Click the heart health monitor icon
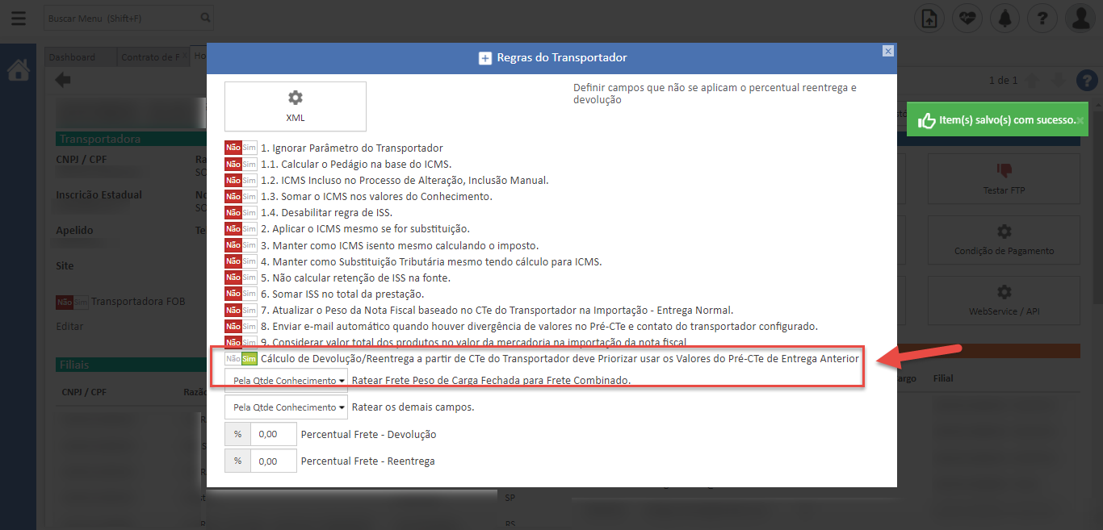Viewport: 1103px width, 530px height. click(967, 19)
